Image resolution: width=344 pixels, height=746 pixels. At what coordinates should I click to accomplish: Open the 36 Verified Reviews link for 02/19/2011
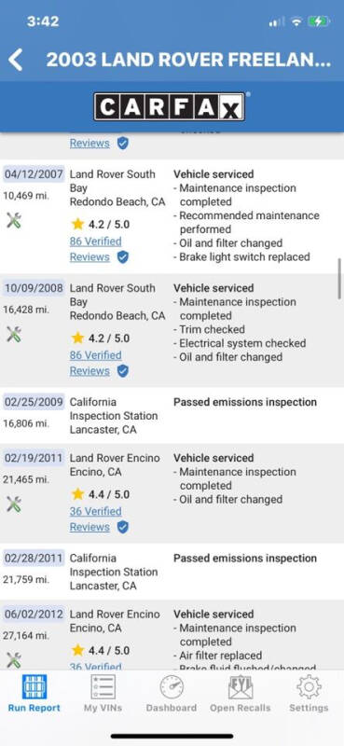coord(95,518)
